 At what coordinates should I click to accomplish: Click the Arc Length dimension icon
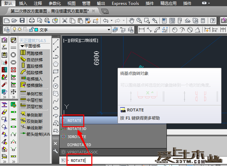[157, 30]
